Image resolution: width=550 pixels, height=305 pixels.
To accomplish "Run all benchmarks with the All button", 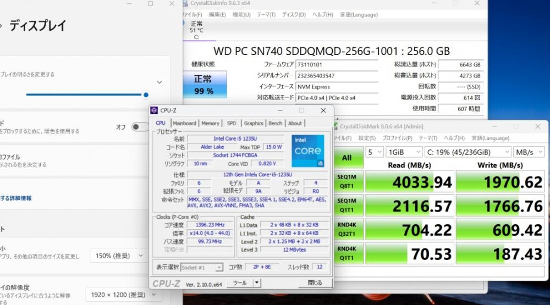I will click(347, 157).
